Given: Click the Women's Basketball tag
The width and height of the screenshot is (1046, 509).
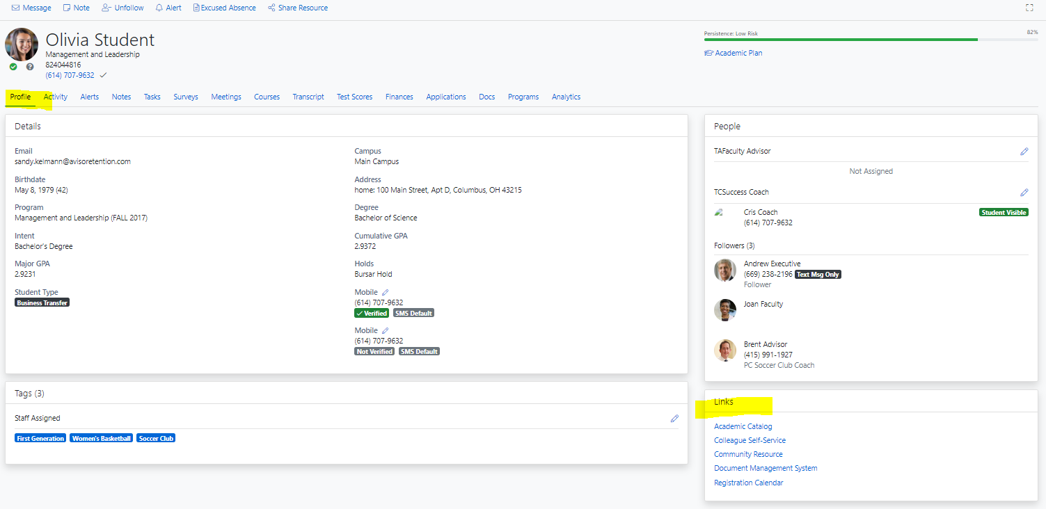Looking at the screenshot, I should pos(101,438).
